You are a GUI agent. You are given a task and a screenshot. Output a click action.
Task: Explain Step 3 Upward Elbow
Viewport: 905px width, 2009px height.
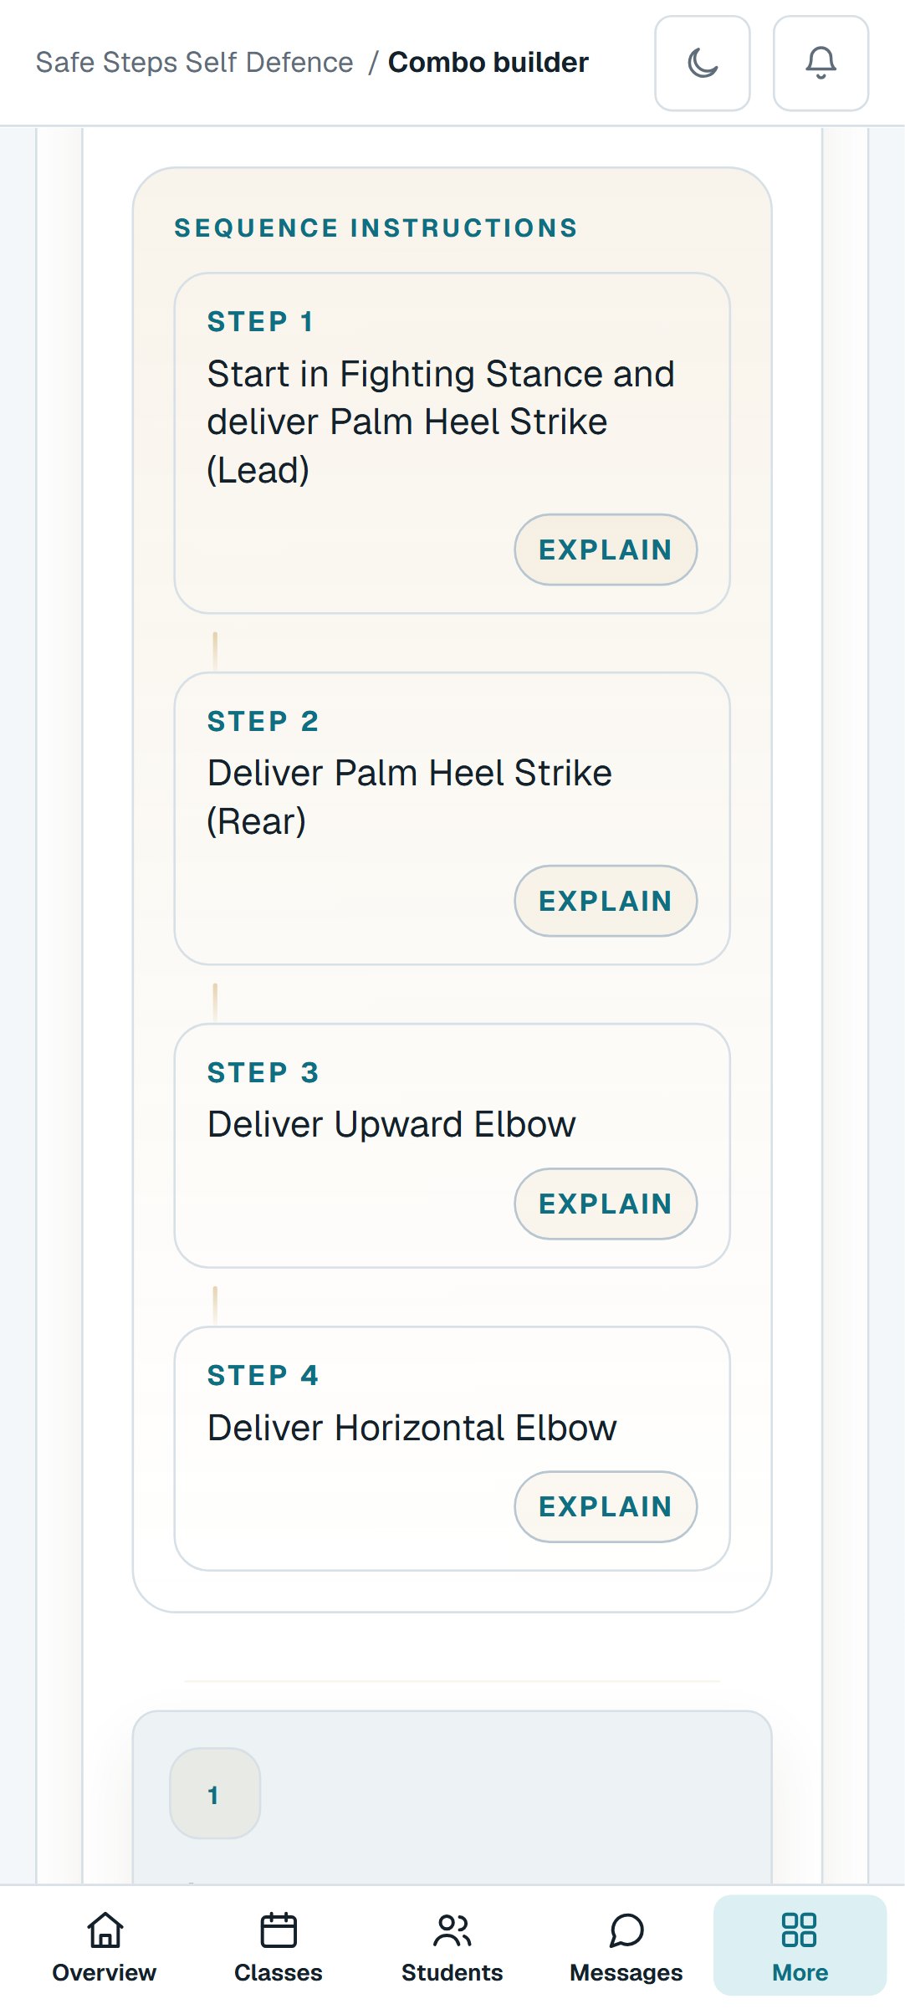click(606, 1204)
